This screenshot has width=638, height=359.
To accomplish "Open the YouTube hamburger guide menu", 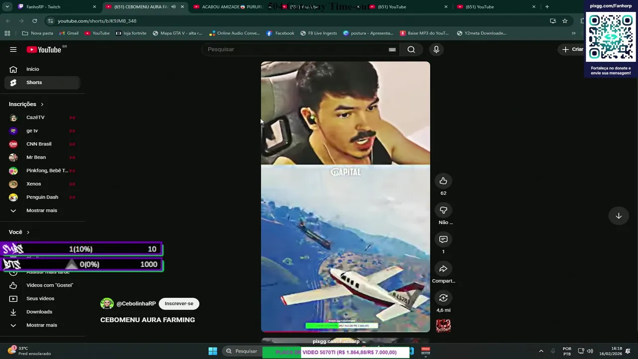I will 13,49.
